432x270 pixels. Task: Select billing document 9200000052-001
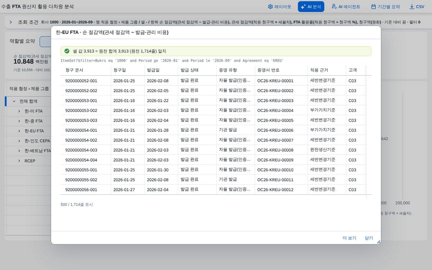[81, 81]
